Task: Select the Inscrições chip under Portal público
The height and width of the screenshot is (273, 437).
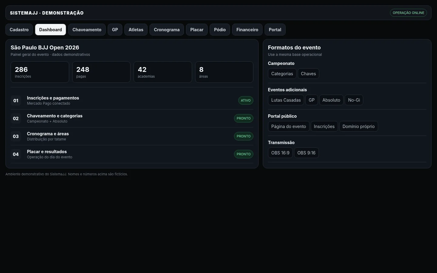Action: pyautogui.click(x=324, y=126)
